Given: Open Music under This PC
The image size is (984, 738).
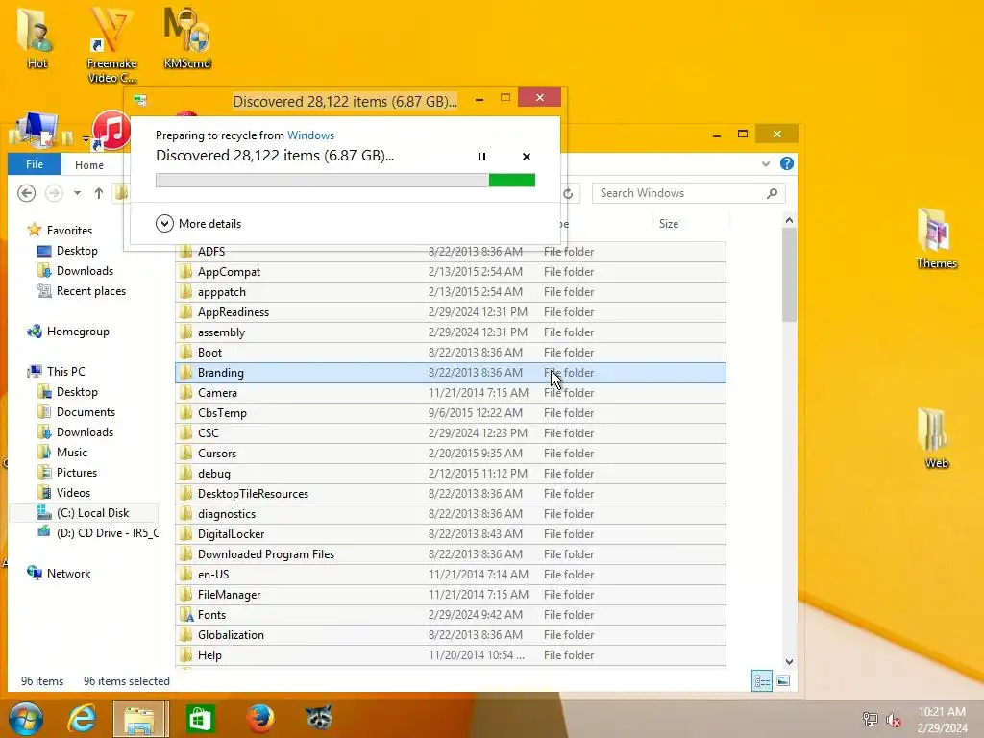Looking at the screenshot, I should tap(71, 452).
